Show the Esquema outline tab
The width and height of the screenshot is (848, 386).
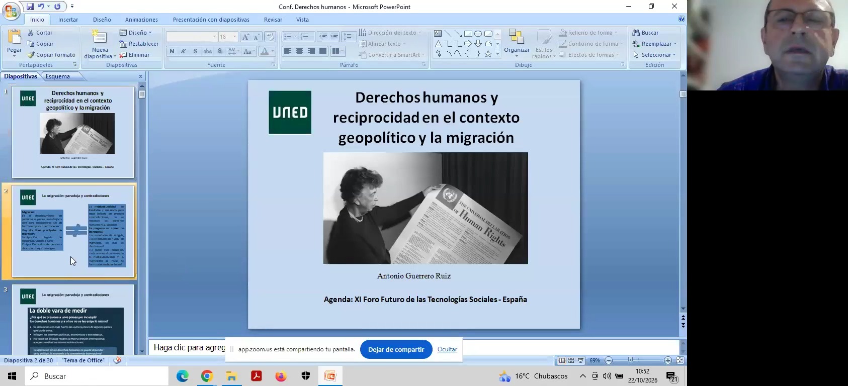(x=58, y=76)
